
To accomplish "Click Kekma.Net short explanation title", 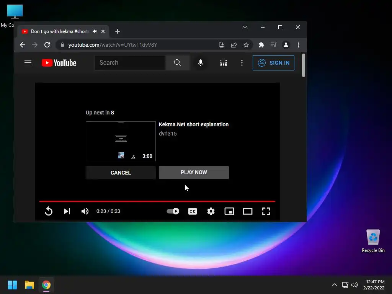I will coord(194,124).
